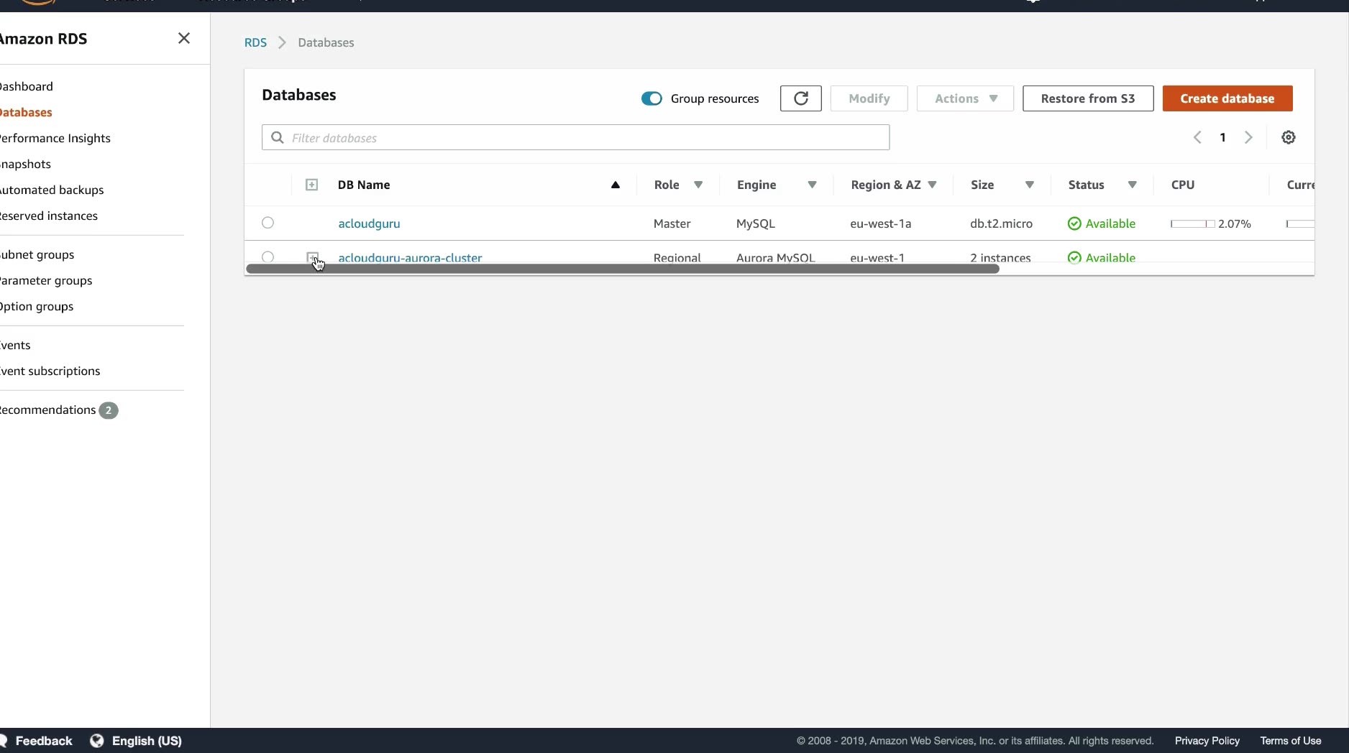Click the Databases breadcrumb text
Image resolution: width=1349 pixels, height=753 pixels.
point(326,42)
